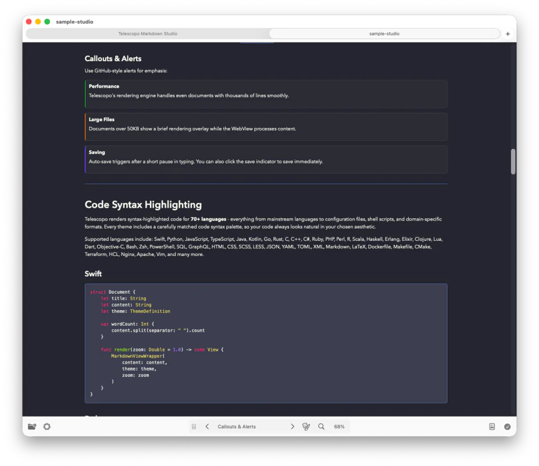Open search with magnifying glass icon
539x466 pixels.
tap(321, 427)
